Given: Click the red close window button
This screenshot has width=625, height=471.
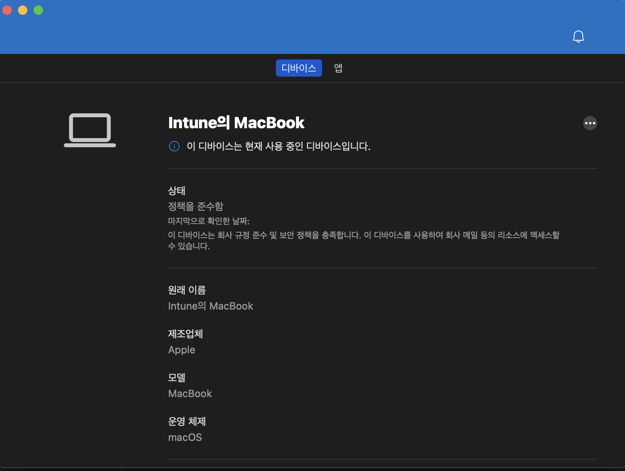Looking at the screenshot, I should pyautogui.click(x=7, y=10).
